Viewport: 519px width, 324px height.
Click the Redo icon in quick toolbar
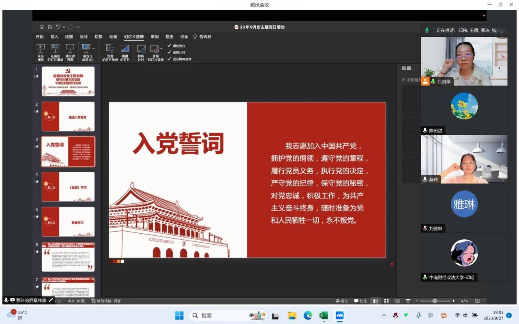(70, 27)
